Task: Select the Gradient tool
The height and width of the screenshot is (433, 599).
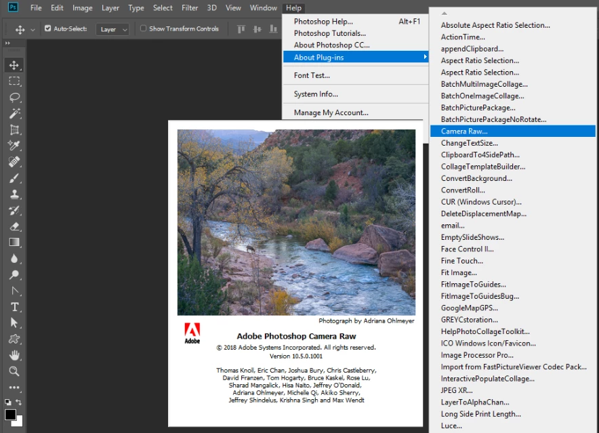Action: pyautogui.click(x=14, y=243)
